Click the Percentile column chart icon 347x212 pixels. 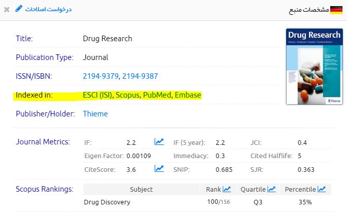tap(322, 189)
